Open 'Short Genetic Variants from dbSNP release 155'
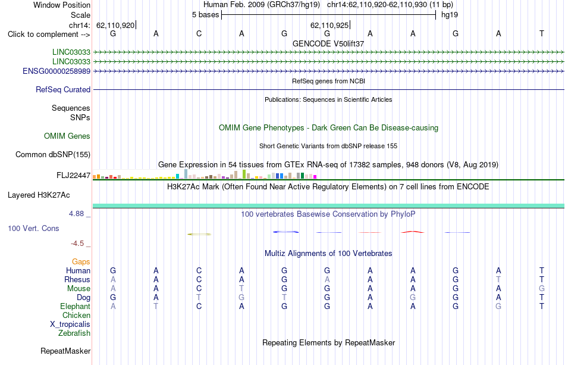This screenshot has width=565, height=365. click(328, 146)
